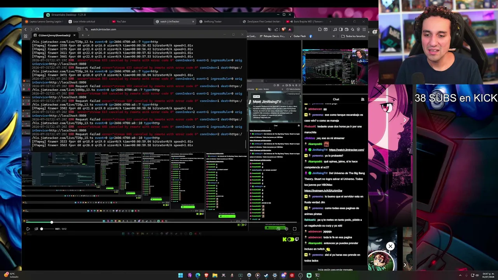Open the Laptop Lenovo Gaming Legion tab

click(x=44, y=21)
